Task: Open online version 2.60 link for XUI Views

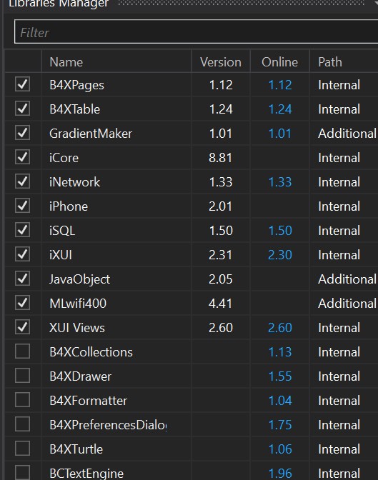Action: [x=280, y=328]
